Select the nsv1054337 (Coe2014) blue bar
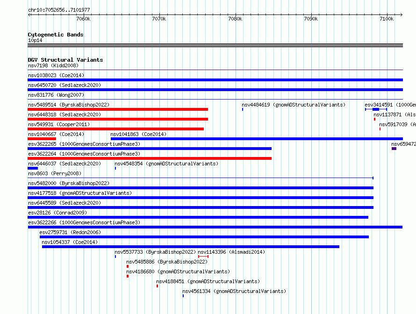The image size is (416, 314). 191,247
